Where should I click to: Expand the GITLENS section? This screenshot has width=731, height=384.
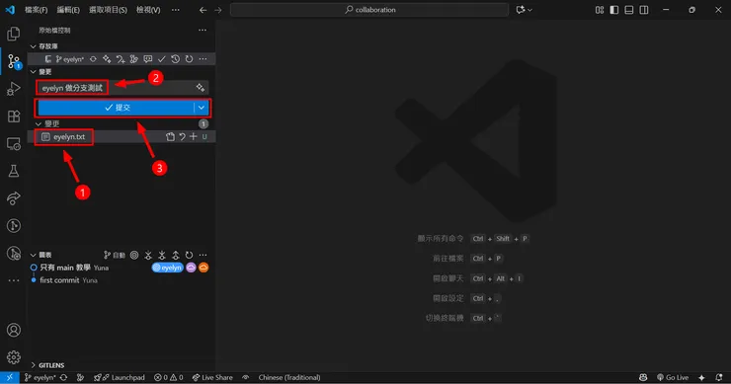coord(34,365)
